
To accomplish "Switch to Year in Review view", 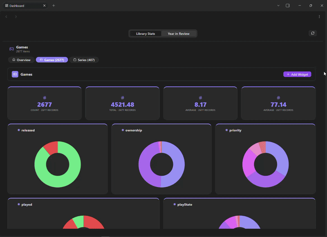I will tap(179, 33).
